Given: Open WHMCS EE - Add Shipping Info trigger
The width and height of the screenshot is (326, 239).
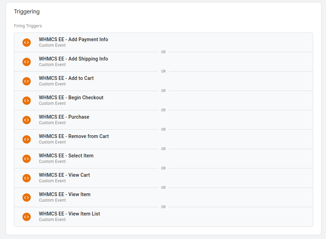Looking at the screenshot, I should (x=73, y=59).
